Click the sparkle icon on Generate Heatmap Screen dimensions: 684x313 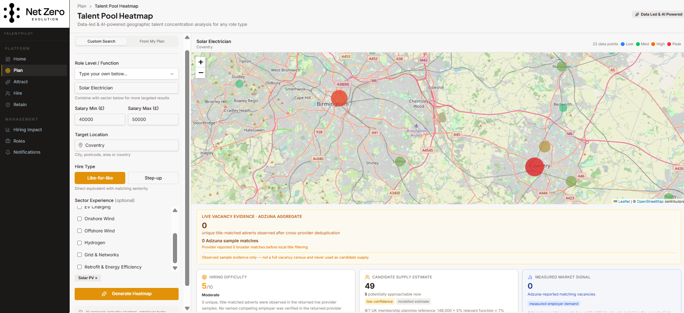[104, 294]
